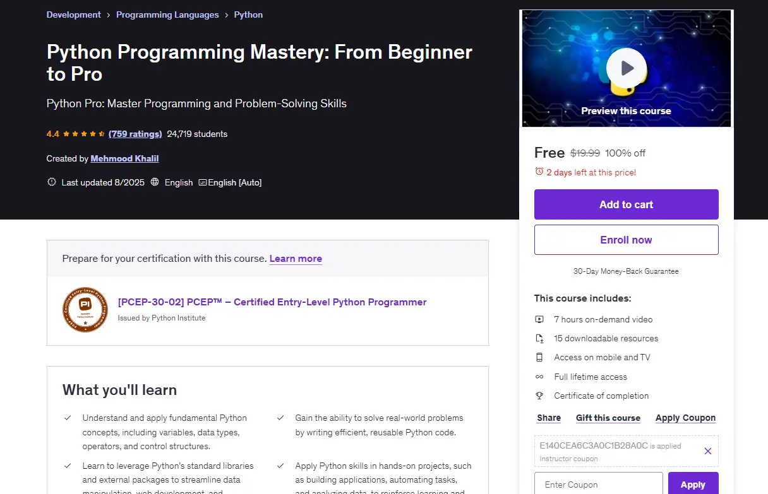Click the closed captions icon

pos(203,182)
